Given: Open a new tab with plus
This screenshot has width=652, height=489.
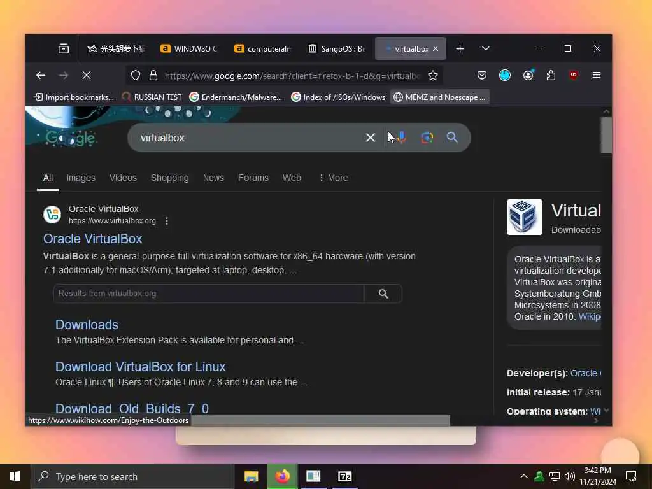Looking at the screenshot, I should pyautogui.click(x=460, y=49).
